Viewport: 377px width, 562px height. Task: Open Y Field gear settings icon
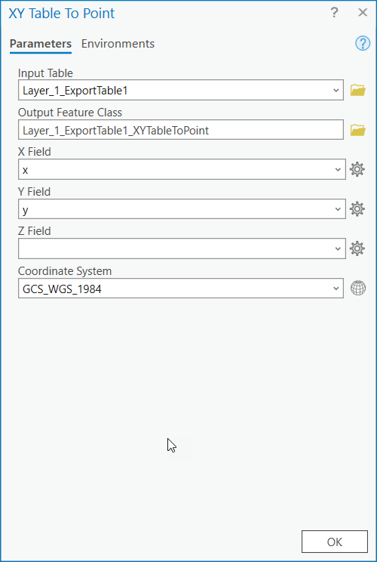click(x=357, y=208)
